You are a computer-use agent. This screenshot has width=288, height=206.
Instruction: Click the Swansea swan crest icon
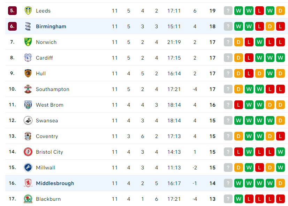click(x=28, y=121)
